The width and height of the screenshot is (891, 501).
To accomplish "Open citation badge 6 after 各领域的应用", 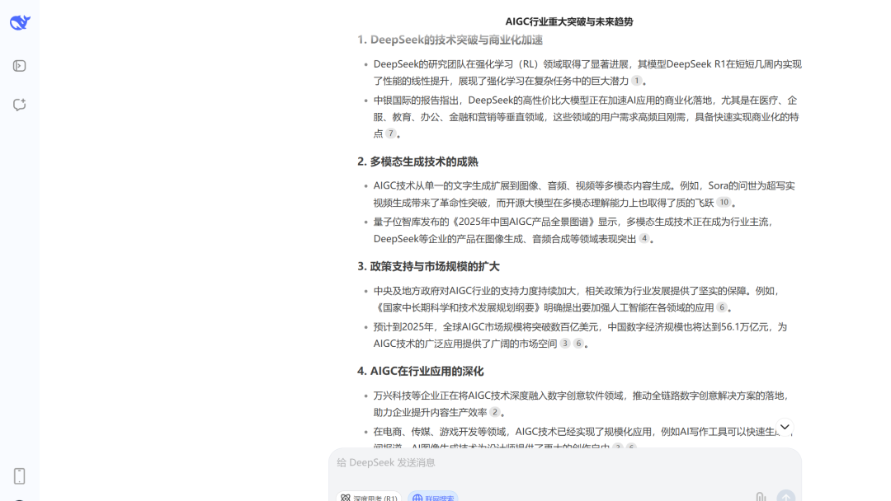I will coord(722,307).
